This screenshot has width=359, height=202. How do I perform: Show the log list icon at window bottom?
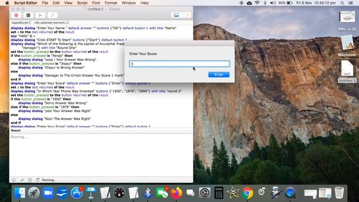(x=30, y=180)
